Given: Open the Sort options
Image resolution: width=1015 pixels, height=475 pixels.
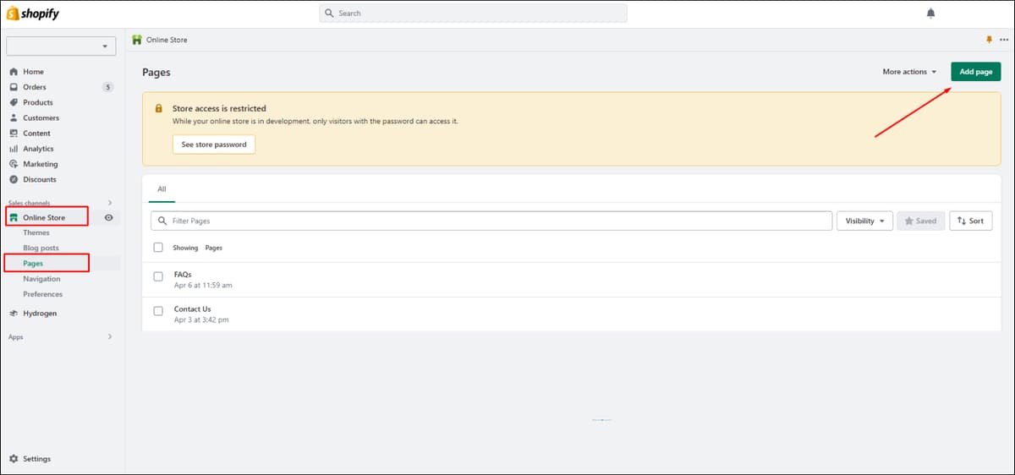Looking at the screenshot, I should pyautogui.click(x=971, y=221).
